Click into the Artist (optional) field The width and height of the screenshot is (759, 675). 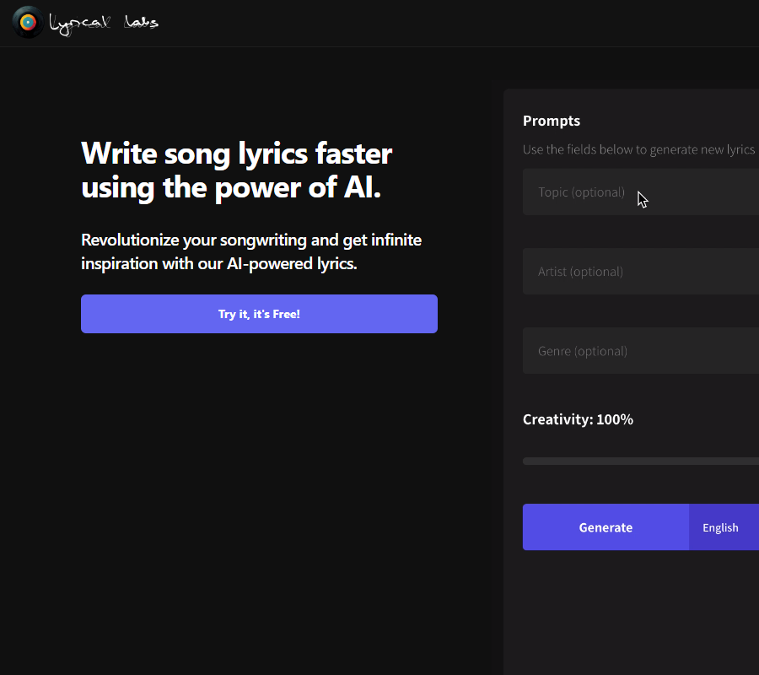pos(641,272)
